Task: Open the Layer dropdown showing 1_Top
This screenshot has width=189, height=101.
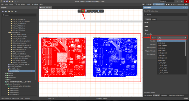Action: click(172, 37)
